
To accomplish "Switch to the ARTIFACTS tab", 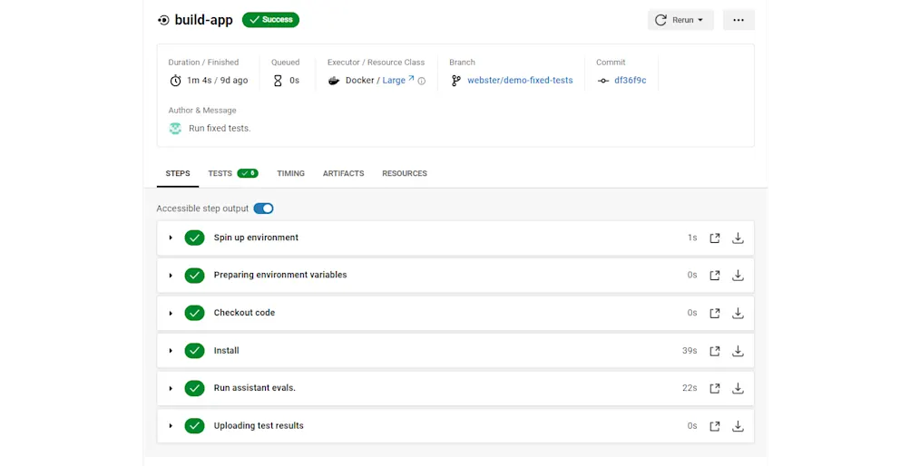I will click(344, 173).
